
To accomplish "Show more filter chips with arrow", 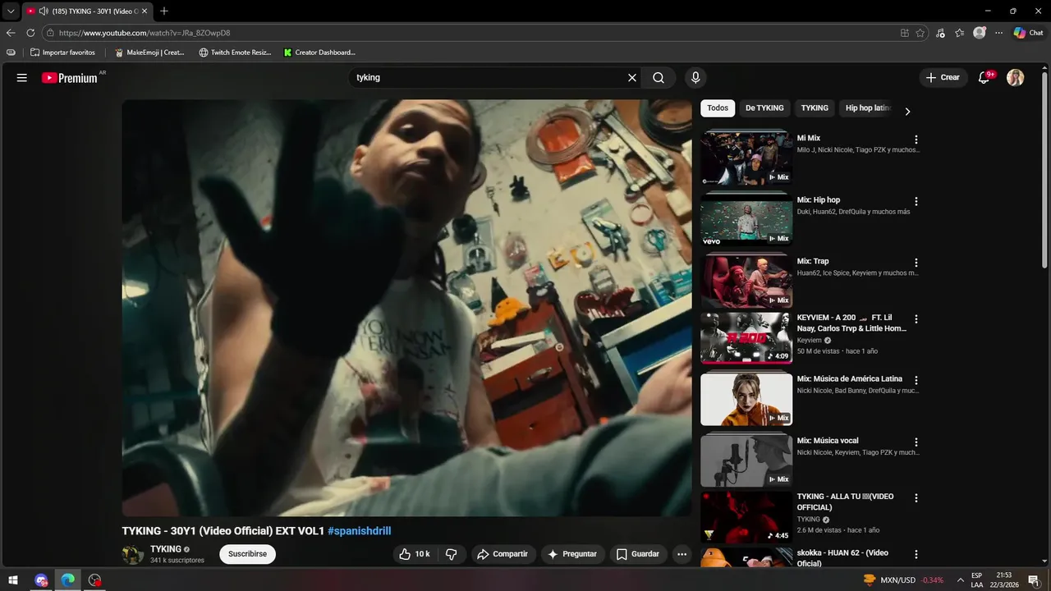I will pos(907,111).
